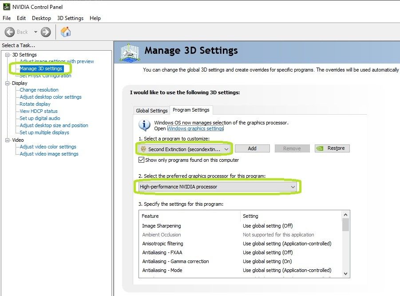400x296 pixels.
Task: Click the Antialiasing - Gamma correction setting value
Action: click(267, 261)
